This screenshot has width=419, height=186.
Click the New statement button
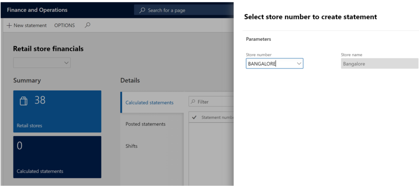point(27,25)
